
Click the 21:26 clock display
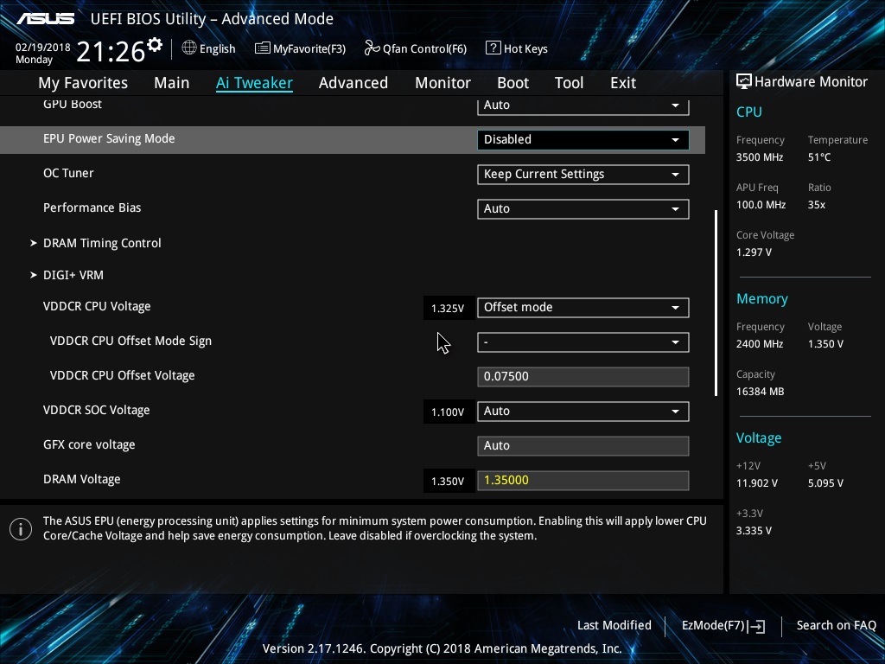coord(111,52)
